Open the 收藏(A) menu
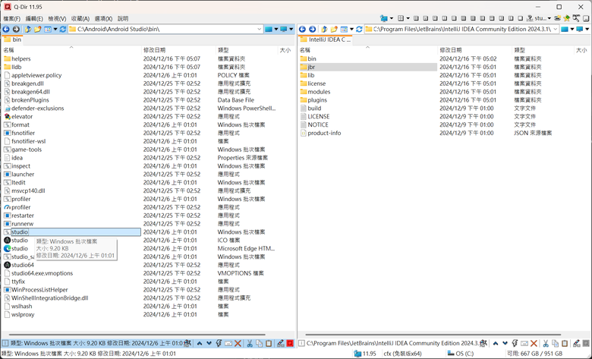Viewport: 592px width, 359px height. click(x=80, y=18)
